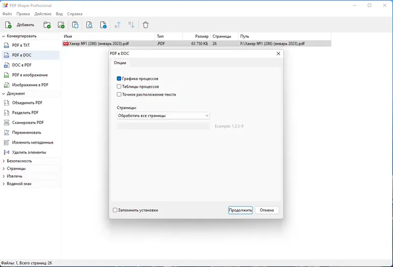The image size is (393, 267).
Task: Check Запомнить установки checkbox
Action: (115, 210)
